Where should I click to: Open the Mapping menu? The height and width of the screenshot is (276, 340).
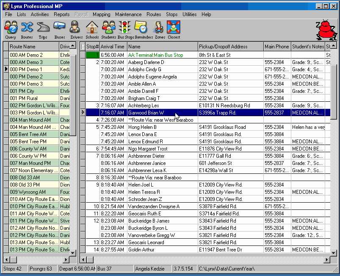(102, 14)
